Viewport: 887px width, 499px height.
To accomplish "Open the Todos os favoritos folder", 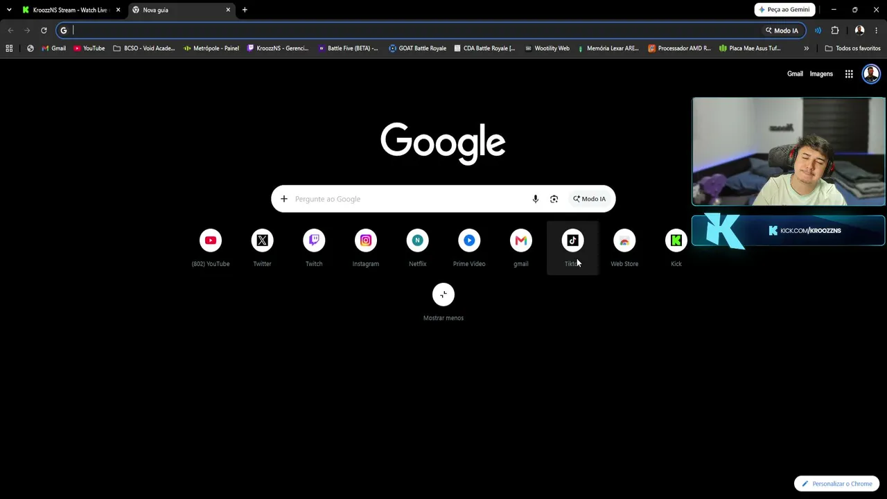I will point(852,49).
